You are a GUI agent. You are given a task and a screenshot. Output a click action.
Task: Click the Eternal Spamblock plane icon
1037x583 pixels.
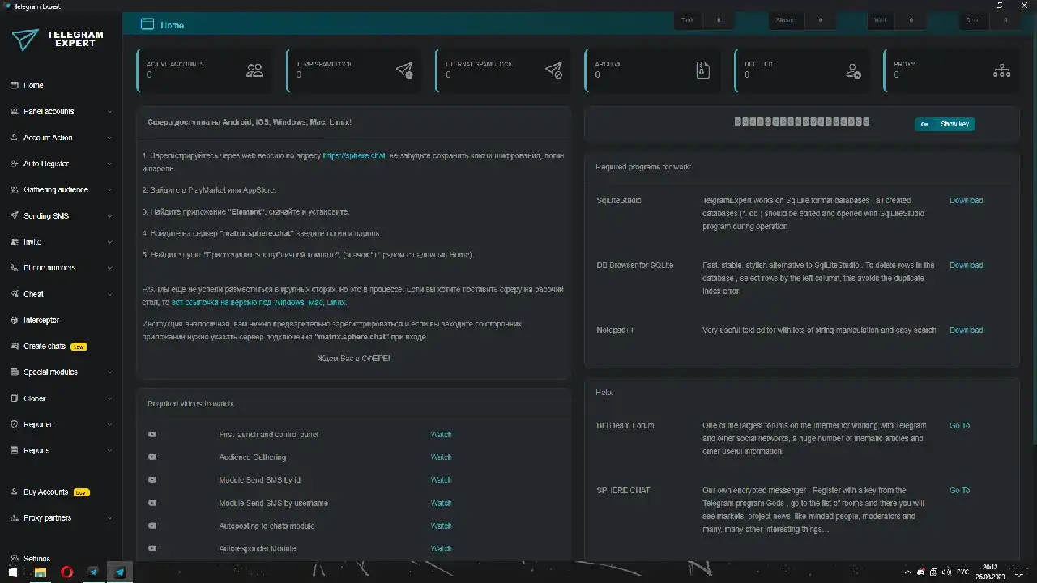pos(553,70)
